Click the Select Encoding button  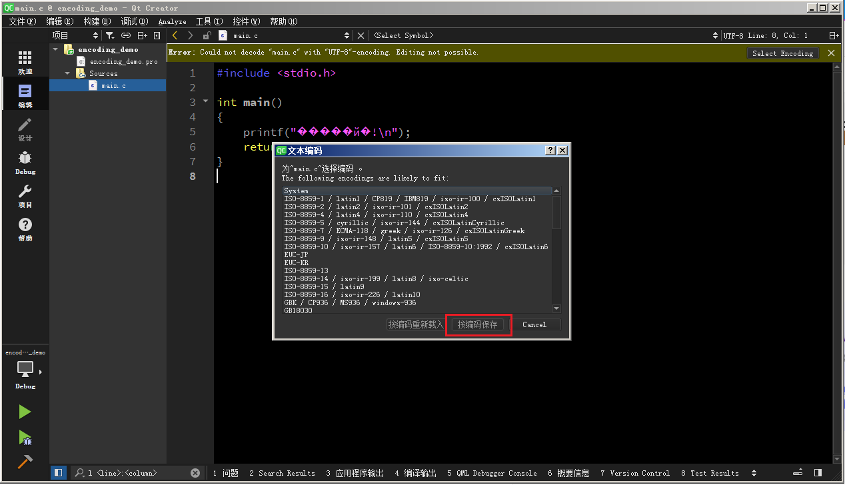[x=782, y=53]
